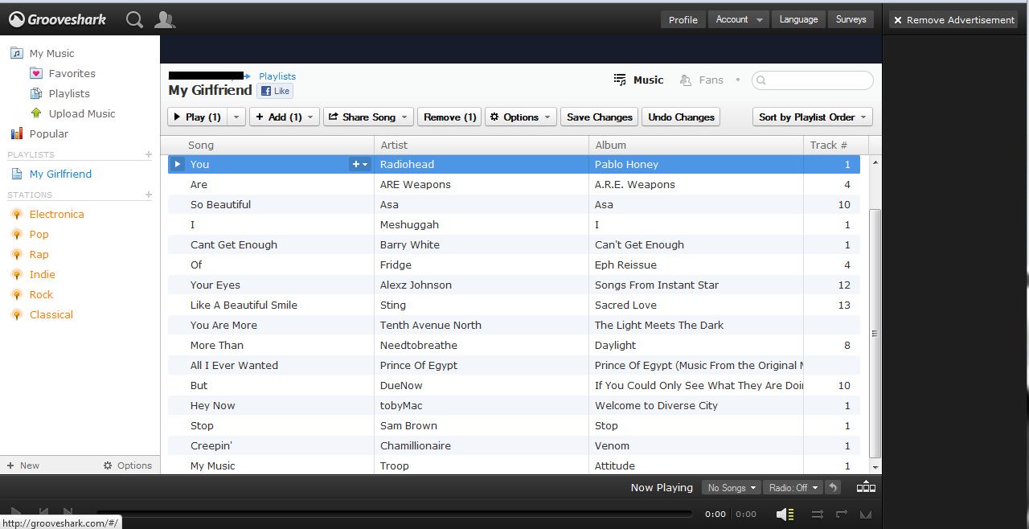This screenshot has width=1029, height=529.
Task: Open the Popular section
Action: [x=48, y=133]
